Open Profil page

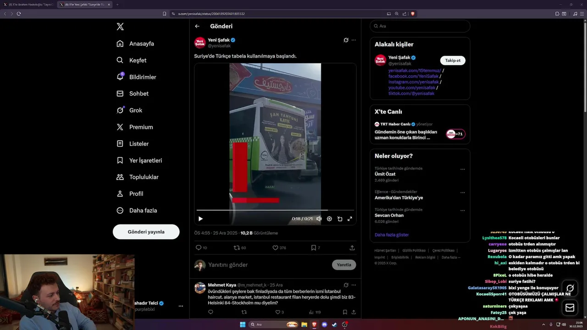[130, 194]
